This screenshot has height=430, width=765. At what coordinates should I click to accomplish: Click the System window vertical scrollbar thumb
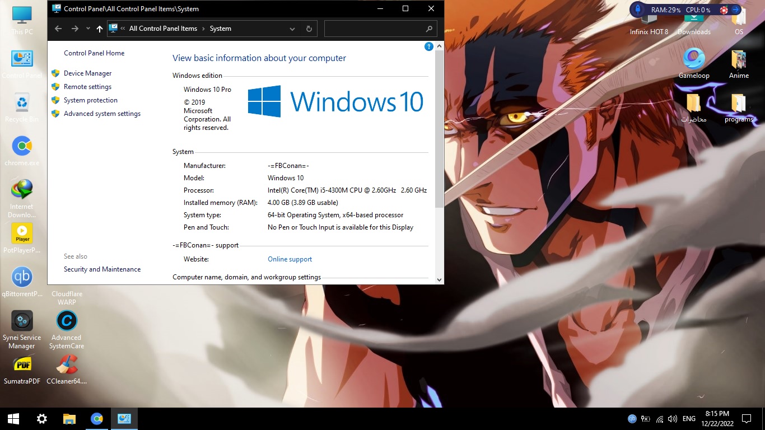tap(439, 129)
